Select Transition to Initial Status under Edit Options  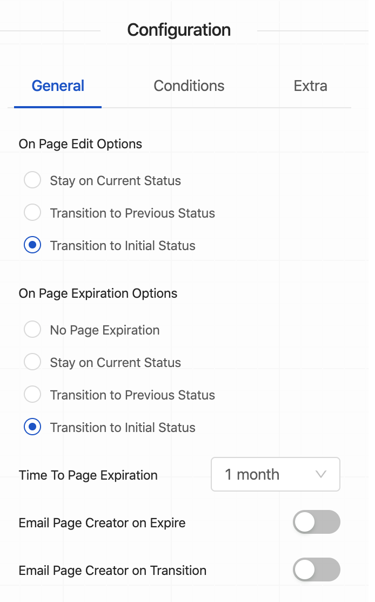click(x=33, y=245)
